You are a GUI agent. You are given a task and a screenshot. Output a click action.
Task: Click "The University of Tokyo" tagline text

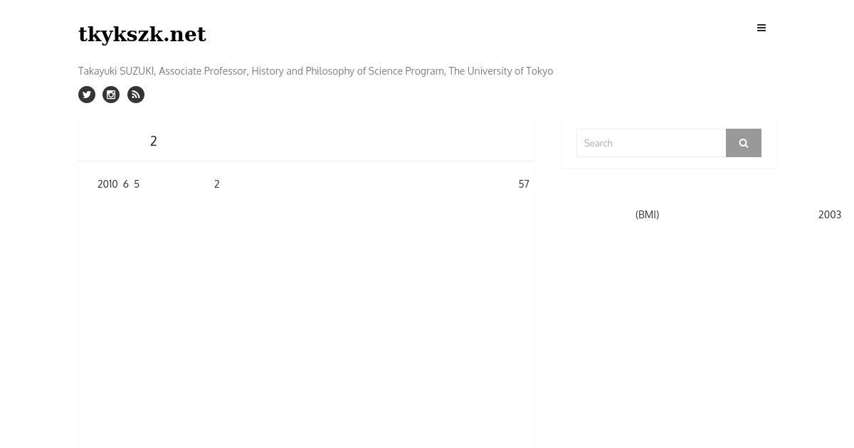point(500,71)
